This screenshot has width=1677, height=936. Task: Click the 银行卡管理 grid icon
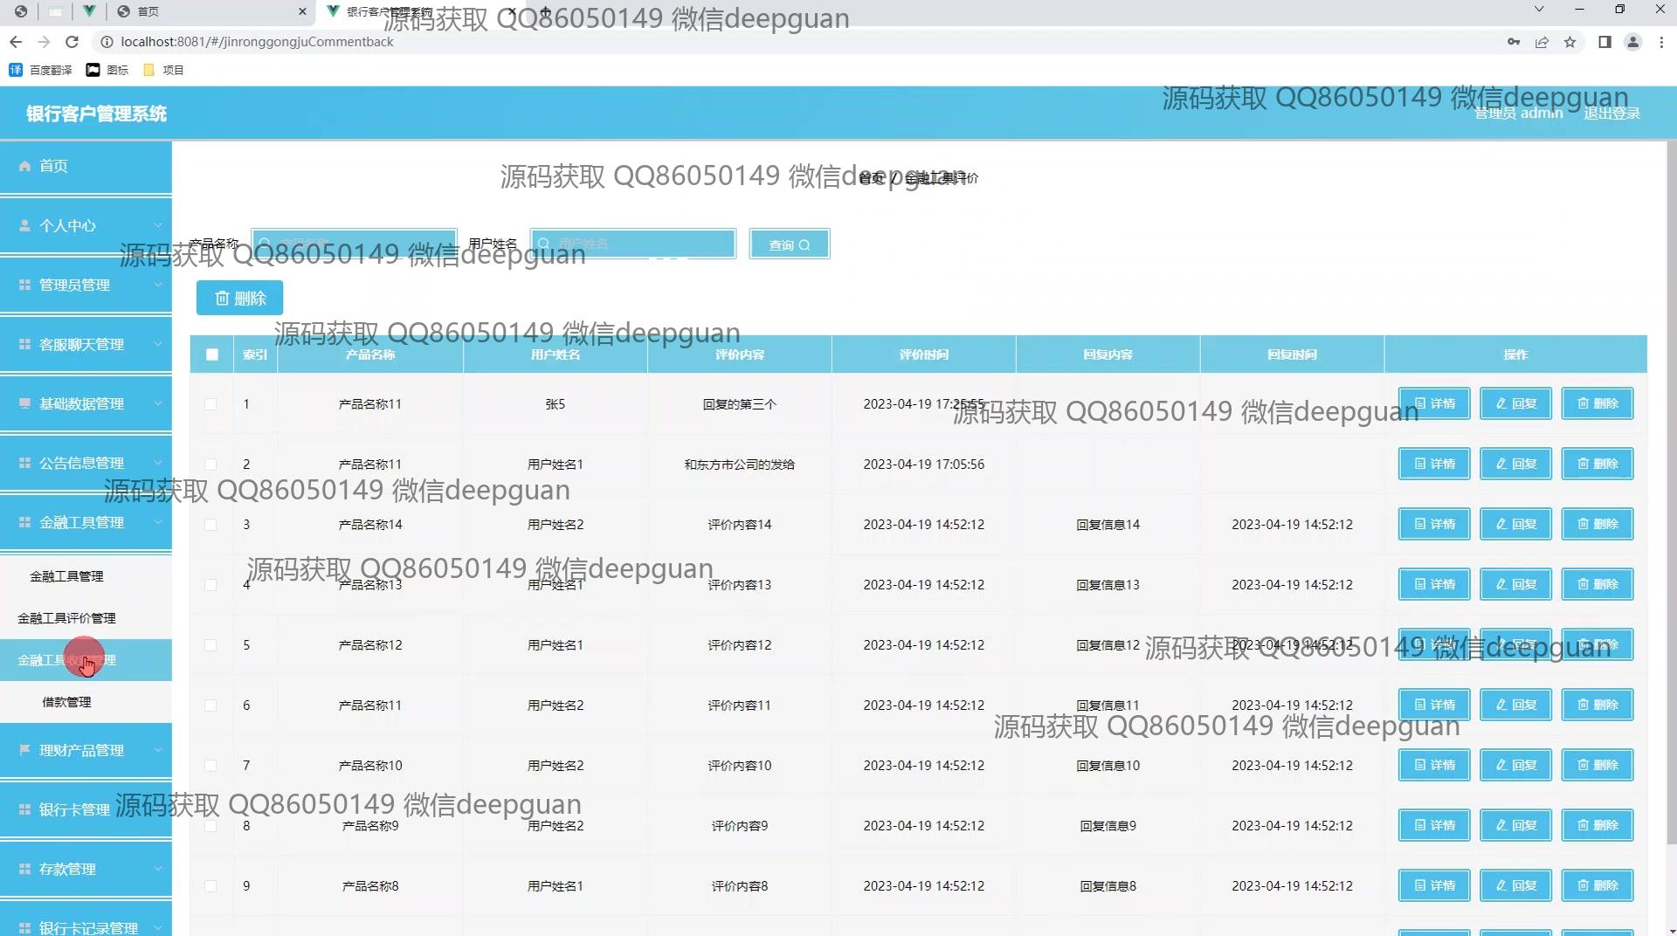click(24, 809)
